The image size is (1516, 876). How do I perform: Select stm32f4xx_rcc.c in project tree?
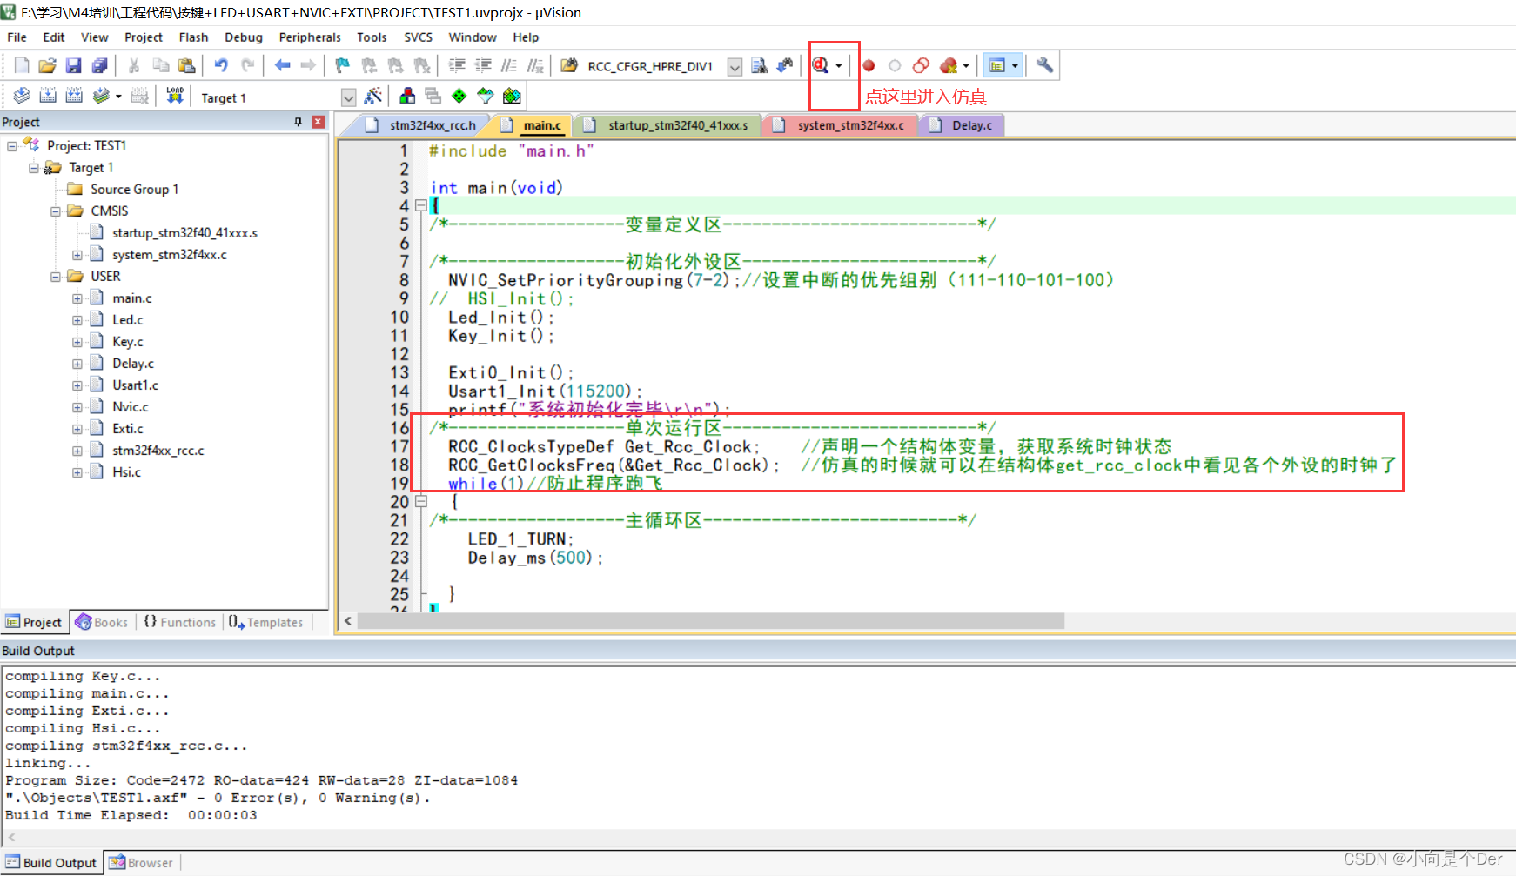click(158, 451)
